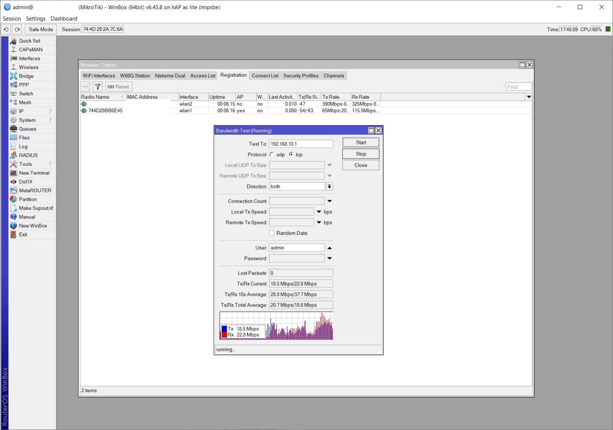Expand the Remote Tx Speed arrow

coord(319,222)
